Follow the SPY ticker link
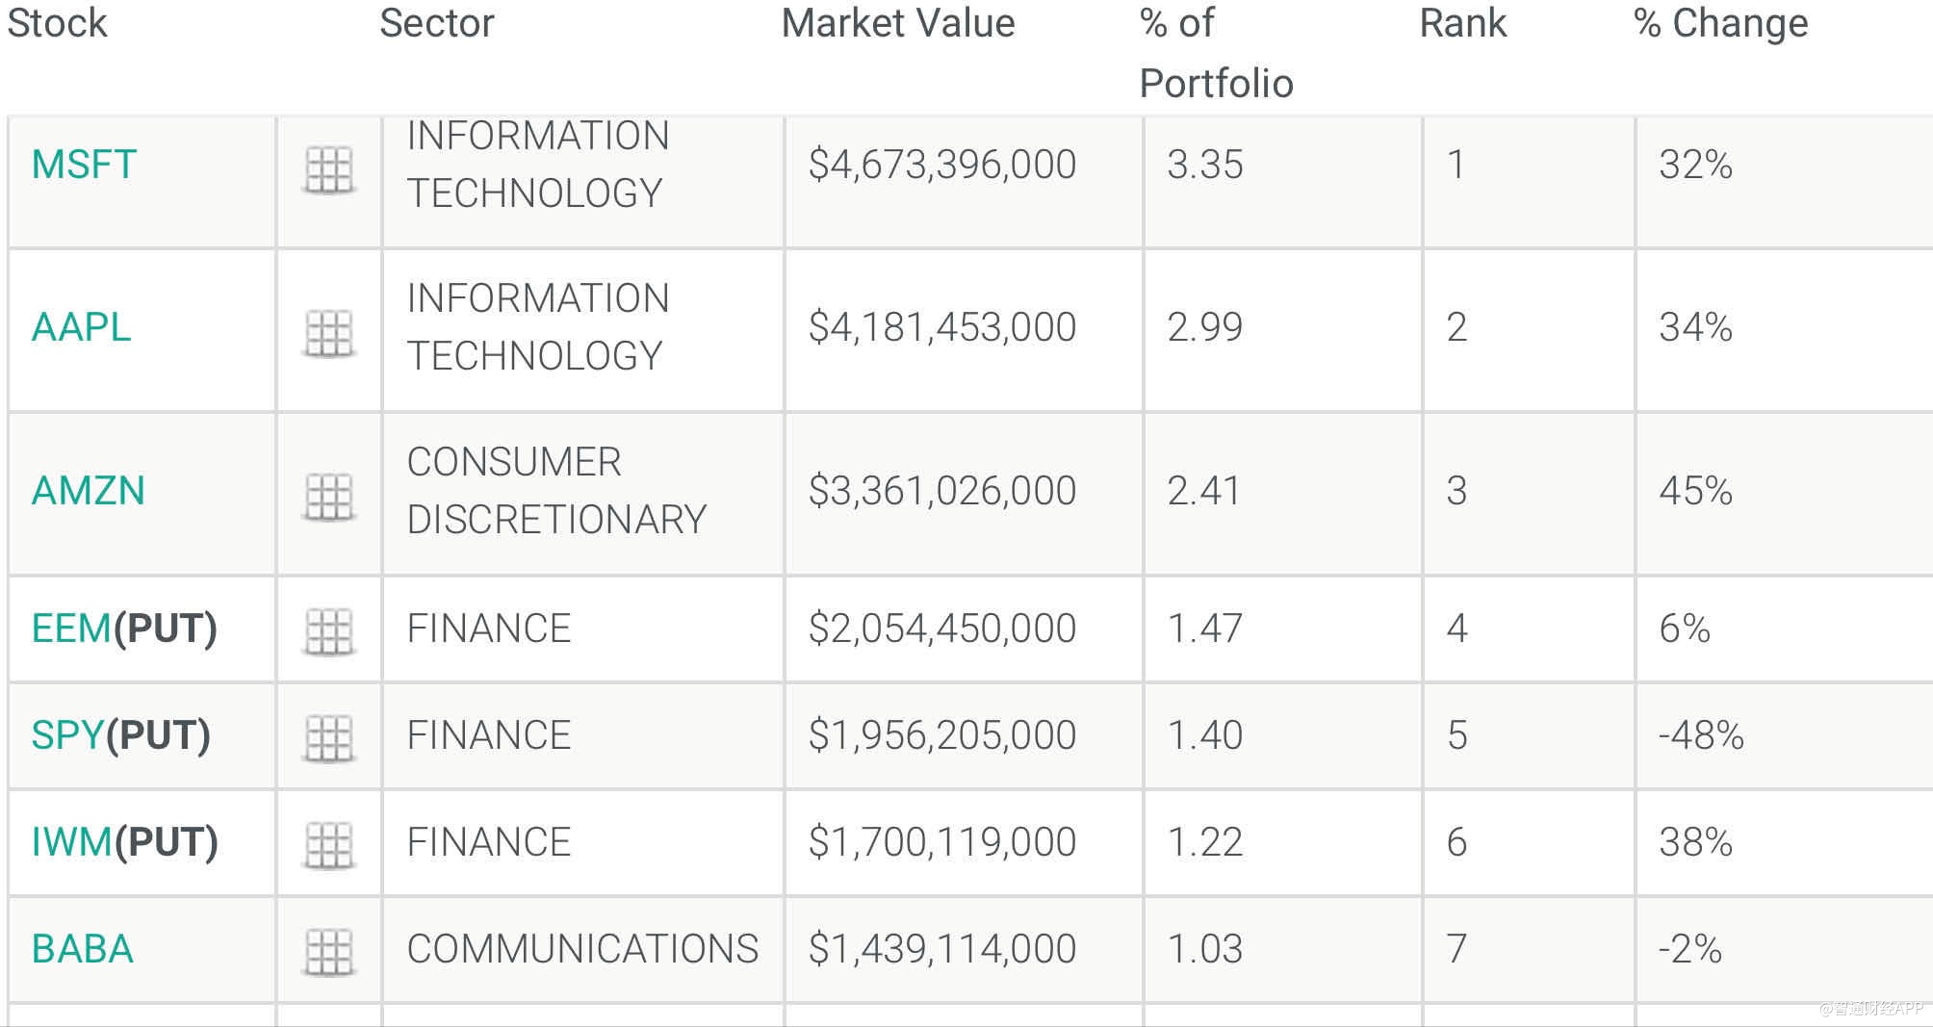1933x1027 pixels. 67,735
